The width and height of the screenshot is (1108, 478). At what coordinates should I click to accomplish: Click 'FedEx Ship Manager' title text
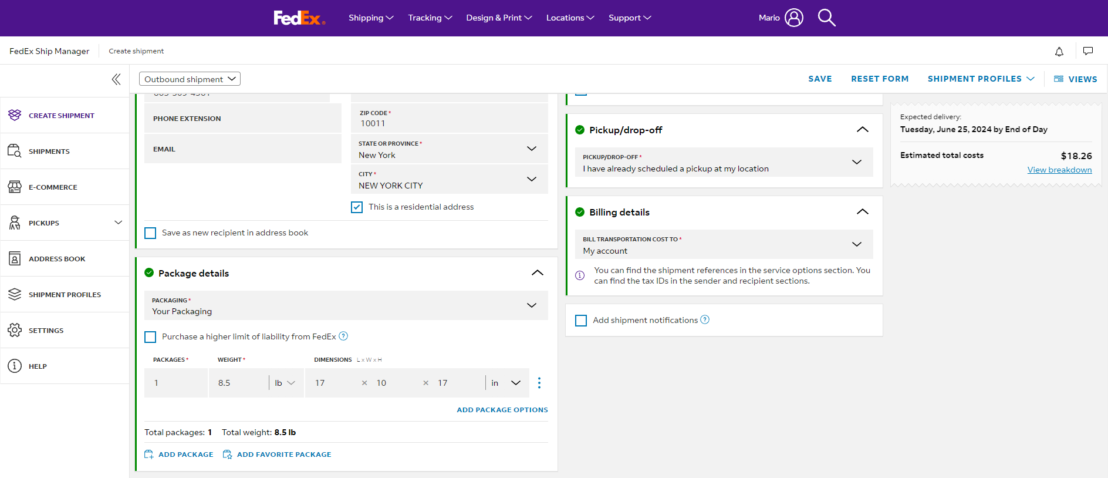[x=49, y=51]
